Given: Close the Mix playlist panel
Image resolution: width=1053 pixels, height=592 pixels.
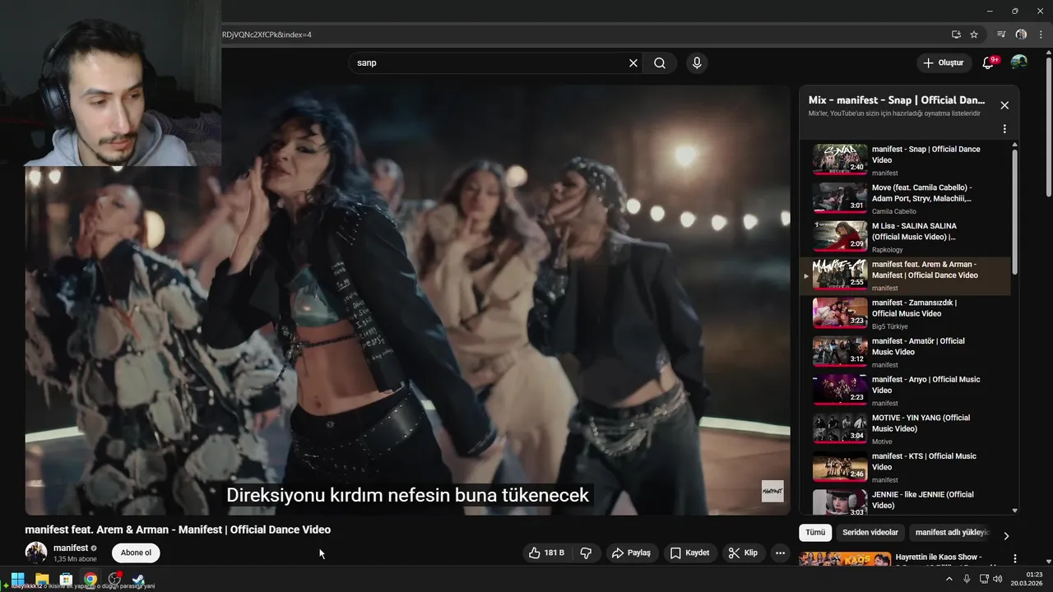Looking at the screenshot, I should pyautogui.click(x=1004, y=105).
